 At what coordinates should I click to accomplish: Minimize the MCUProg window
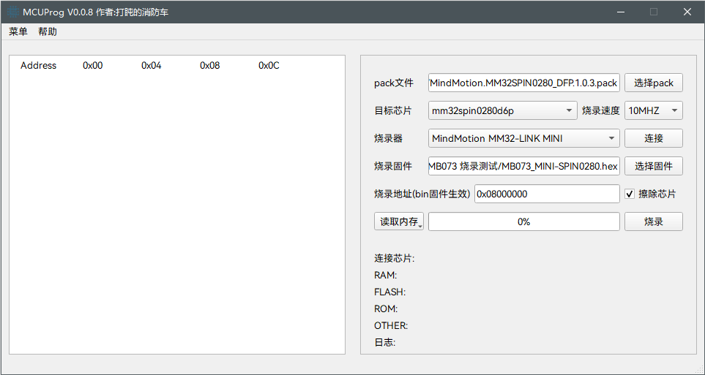pyautogui.click(x=620, y=12)
